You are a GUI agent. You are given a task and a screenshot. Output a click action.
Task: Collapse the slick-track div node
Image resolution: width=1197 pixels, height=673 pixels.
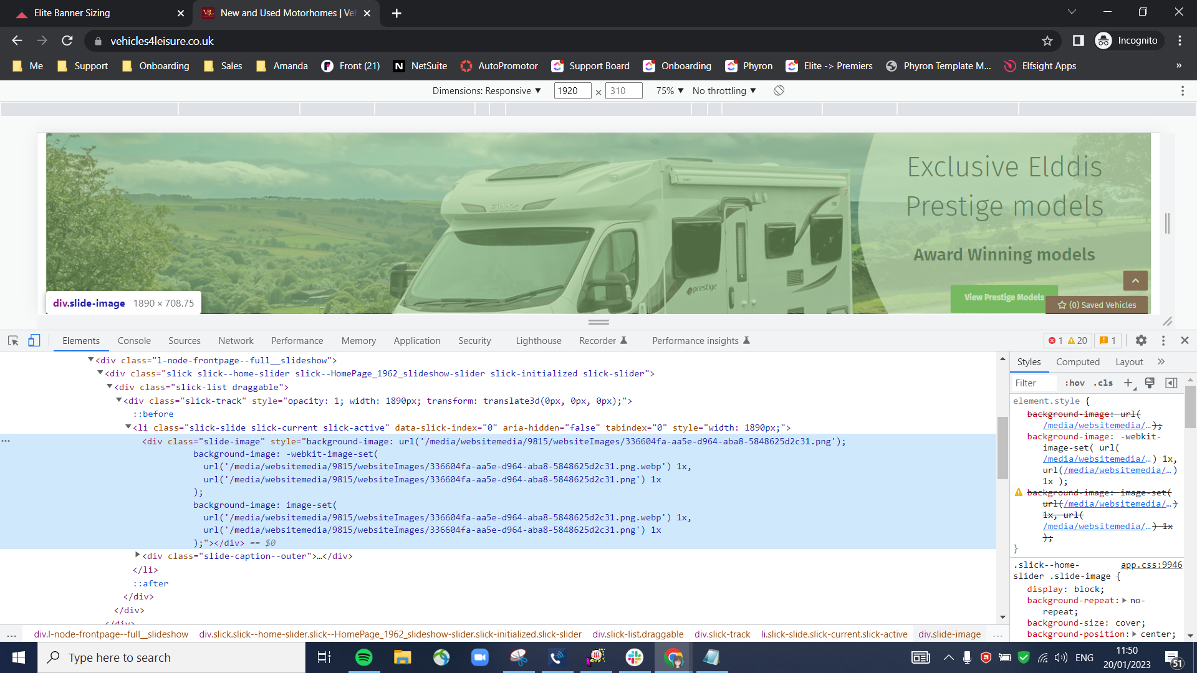[x=118, y=400]
